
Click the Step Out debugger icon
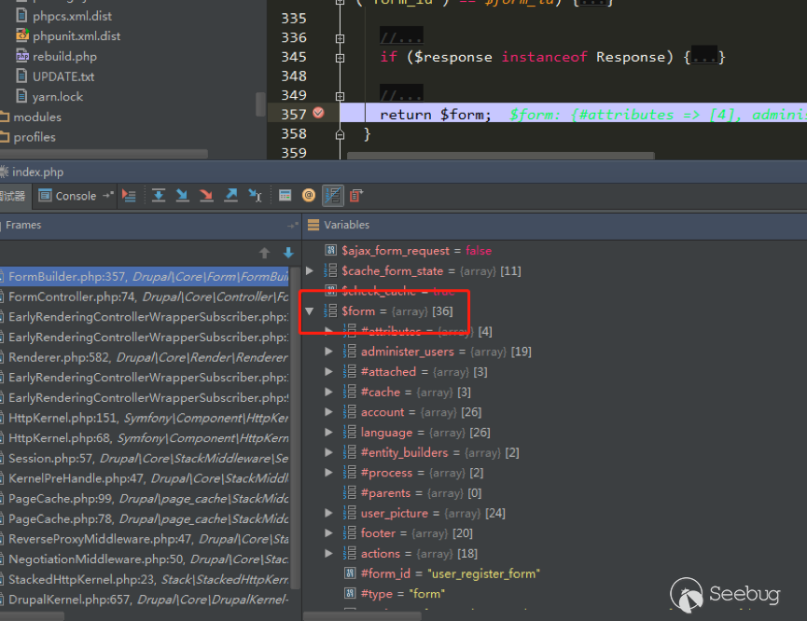230,196
